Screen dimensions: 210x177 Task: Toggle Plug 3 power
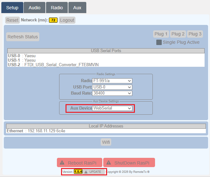(x=195, y=34)
